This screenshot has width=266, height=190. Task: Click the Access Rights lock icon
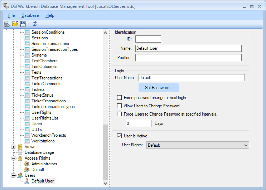tap(20, 158)
